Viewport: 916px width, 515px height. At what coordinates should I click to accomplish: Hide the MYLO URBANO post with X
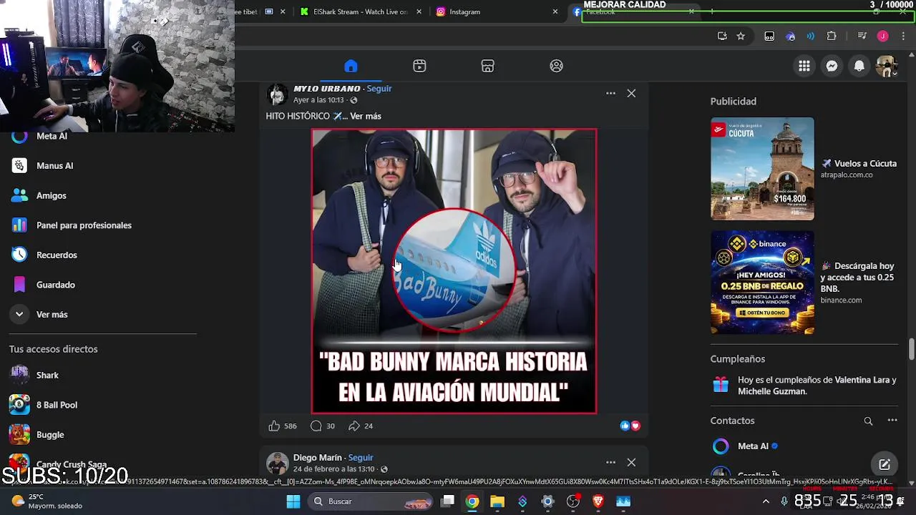(x=631, y=93)
